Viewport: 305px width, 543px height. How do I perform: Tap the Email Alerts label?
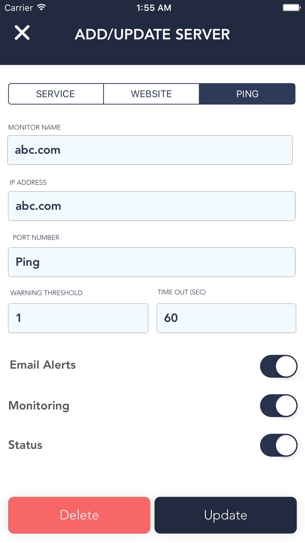click(x=43, y=365)
